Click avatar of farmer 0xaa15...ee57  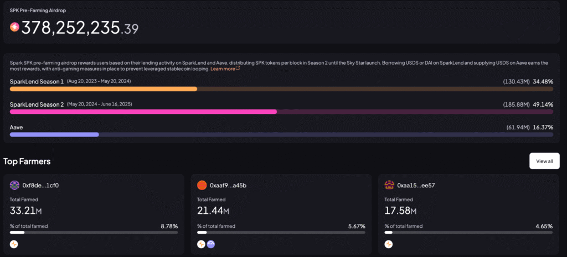[389, 186]
